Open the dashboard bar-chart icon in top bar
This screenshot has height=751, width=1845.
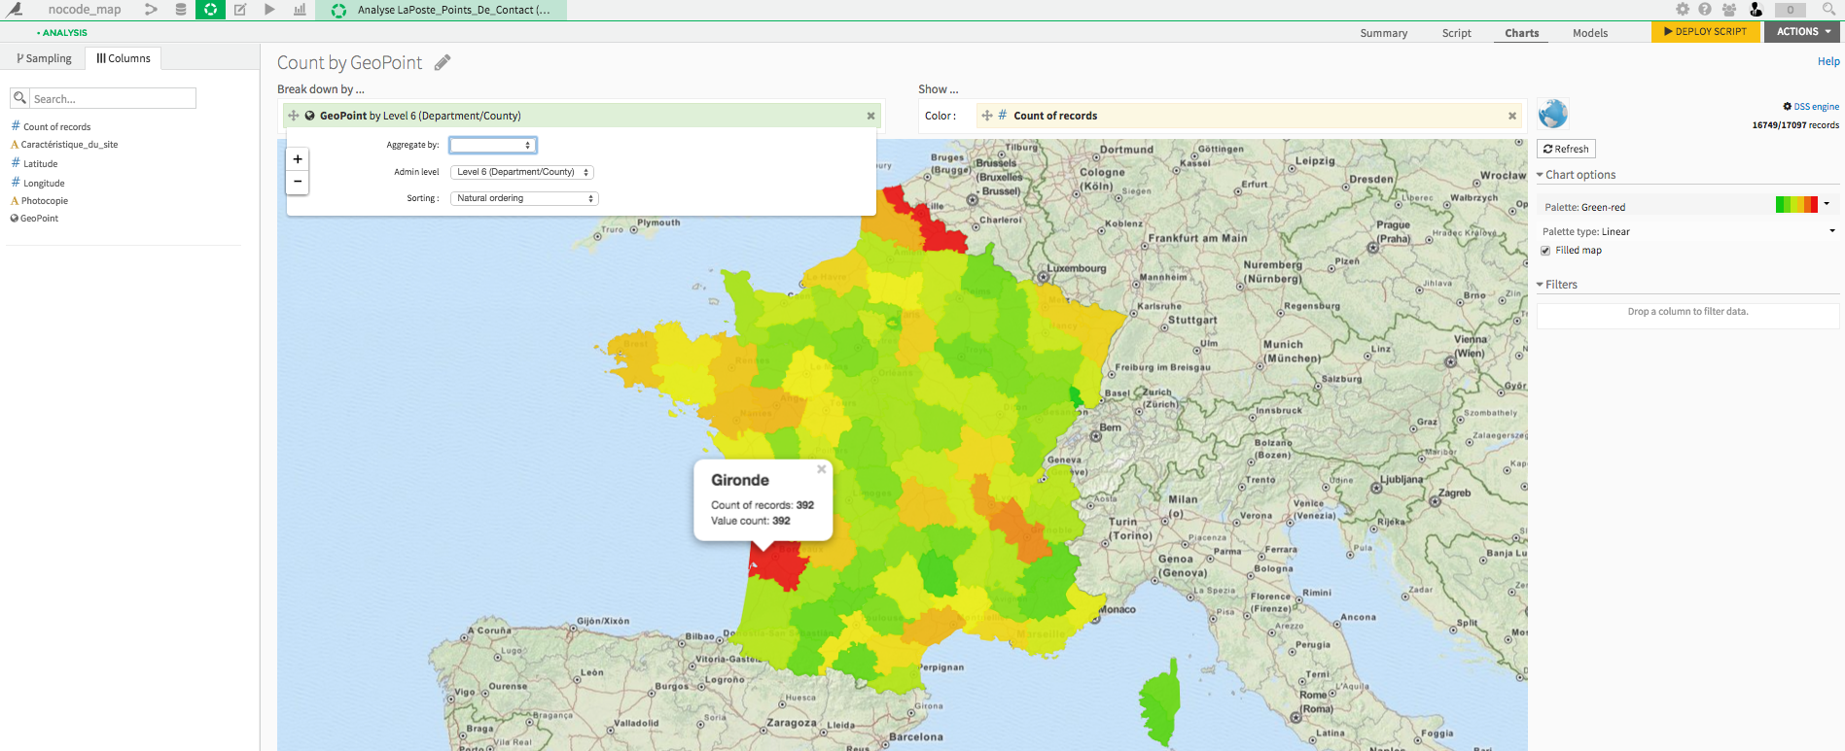click(x=300, y=10)
